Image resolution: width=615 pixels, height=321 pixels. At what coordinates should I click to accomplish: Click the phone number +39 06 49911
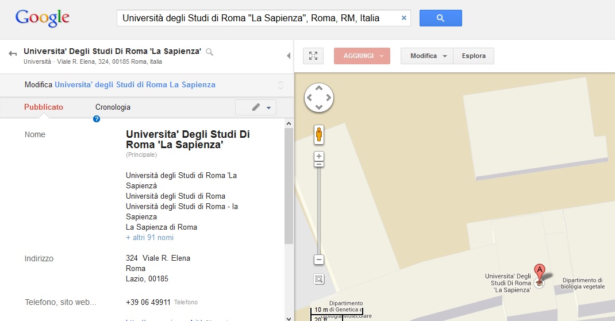coord(148,302)
